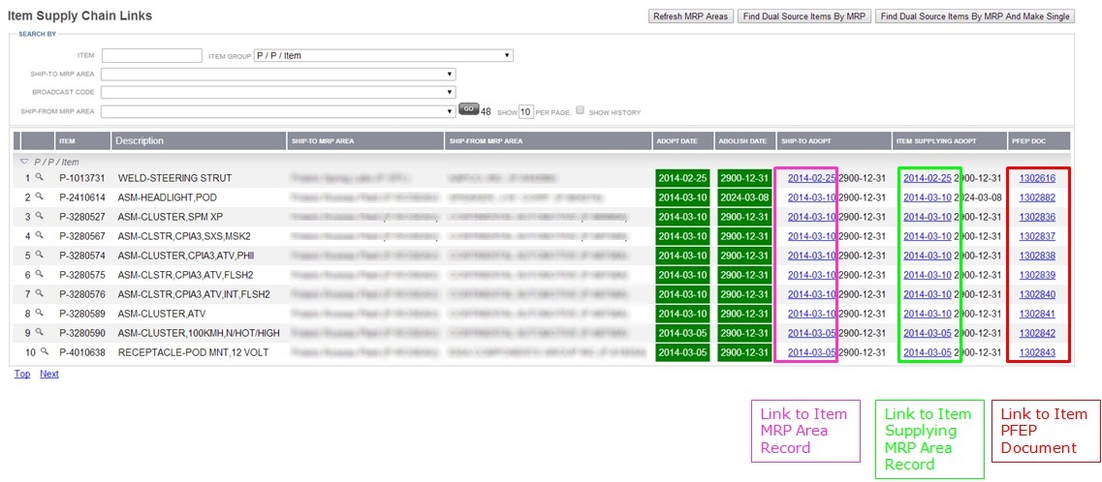The height and width of the screenshot is (482, 1102).
Task: Collapse the P / P / Item group
Action: pos(25,162)
